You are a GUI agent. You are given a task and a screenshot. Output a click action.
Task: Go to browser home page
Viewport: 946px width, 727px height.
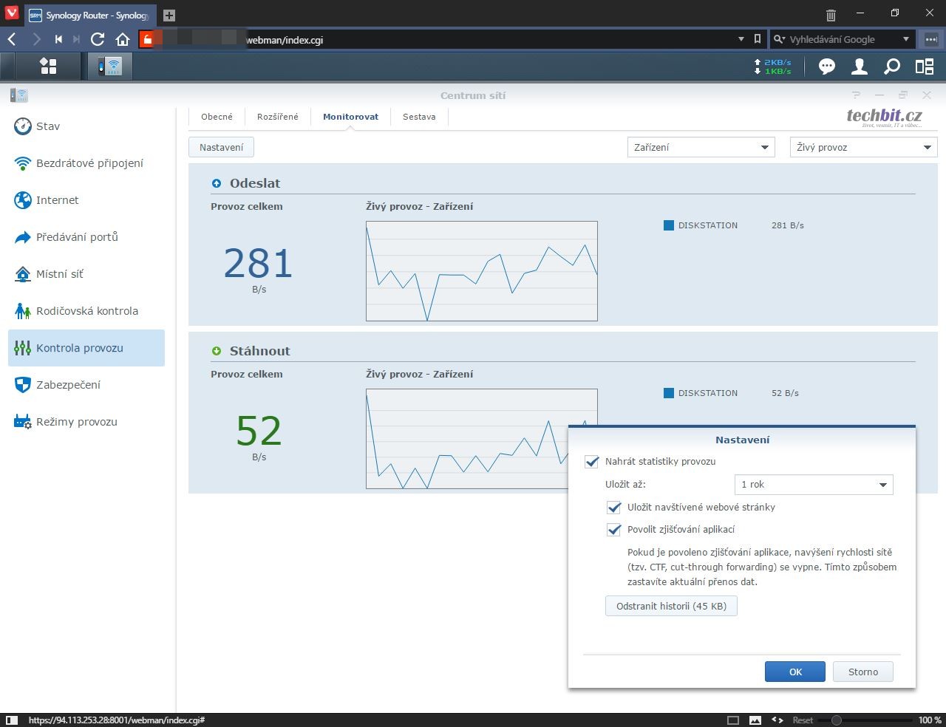tap(123, 39)
